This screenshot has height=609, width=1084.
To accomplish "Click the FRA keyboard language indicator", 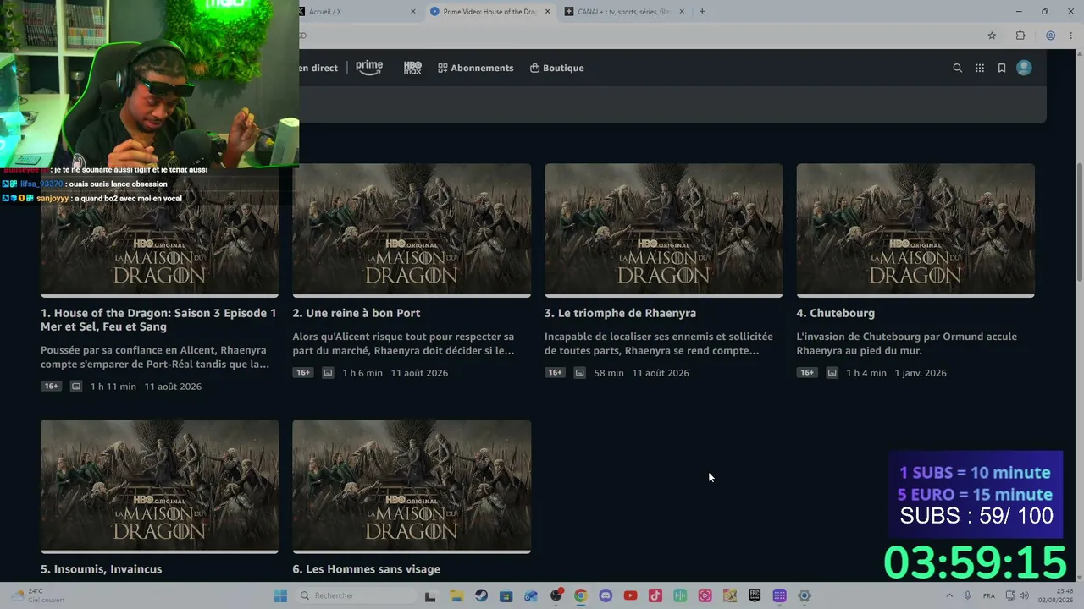I will (x=989, y=595).
